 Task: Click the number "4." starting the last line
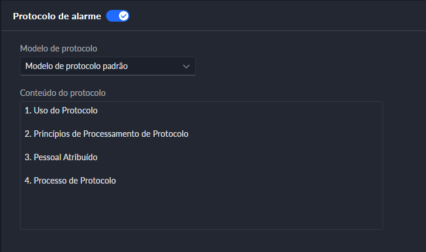click(x=28, y=181)
